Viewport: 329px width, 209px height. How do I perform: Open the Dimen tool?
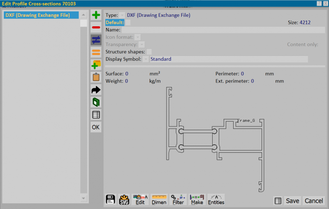(159, 200)
